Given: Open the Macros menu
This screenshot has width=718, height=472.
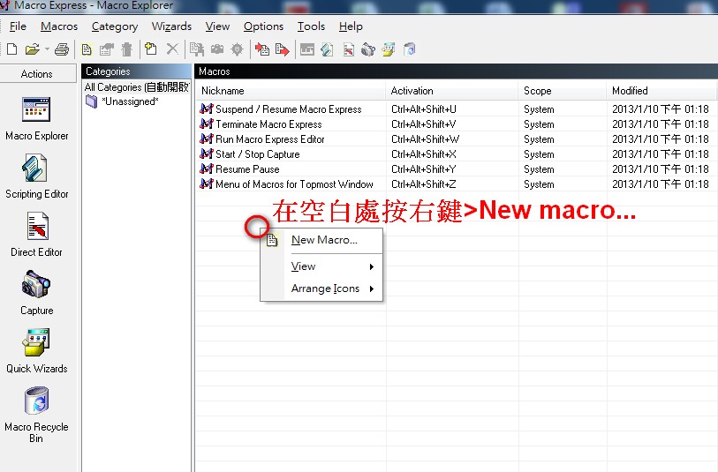Looking at the screenshot, I should (x=59, y=26).
